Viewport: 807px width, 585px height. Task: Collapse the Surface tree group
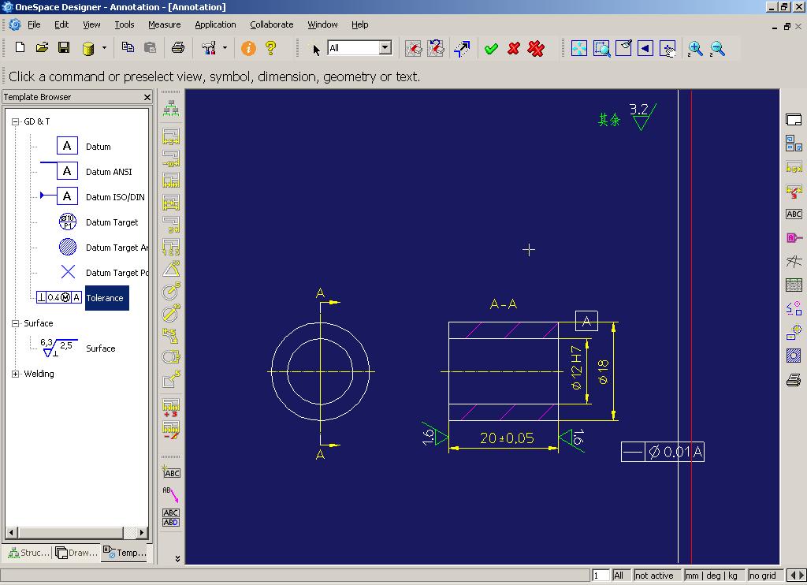pyautogui.click(x=15, y=323)
